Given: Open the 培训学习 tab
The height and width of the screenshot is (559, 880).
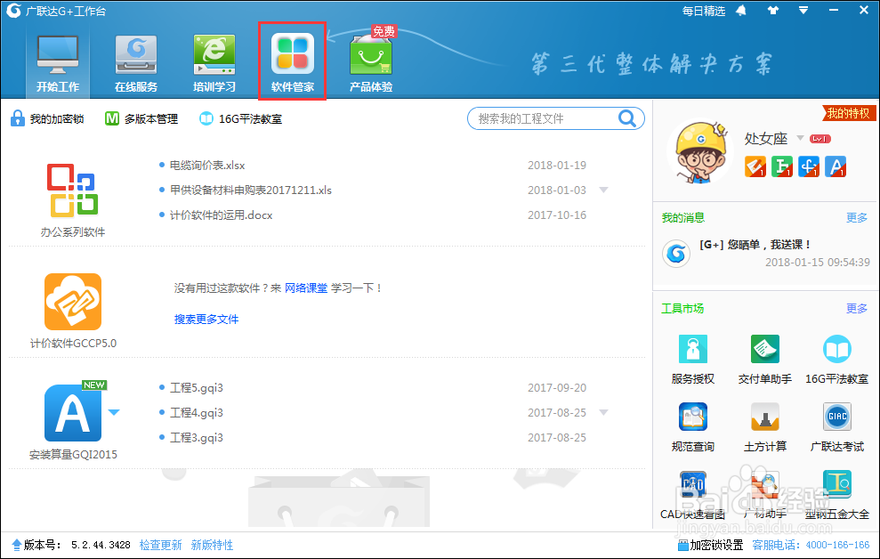Looking at the screenshot, I should click(x=214, y=62).
